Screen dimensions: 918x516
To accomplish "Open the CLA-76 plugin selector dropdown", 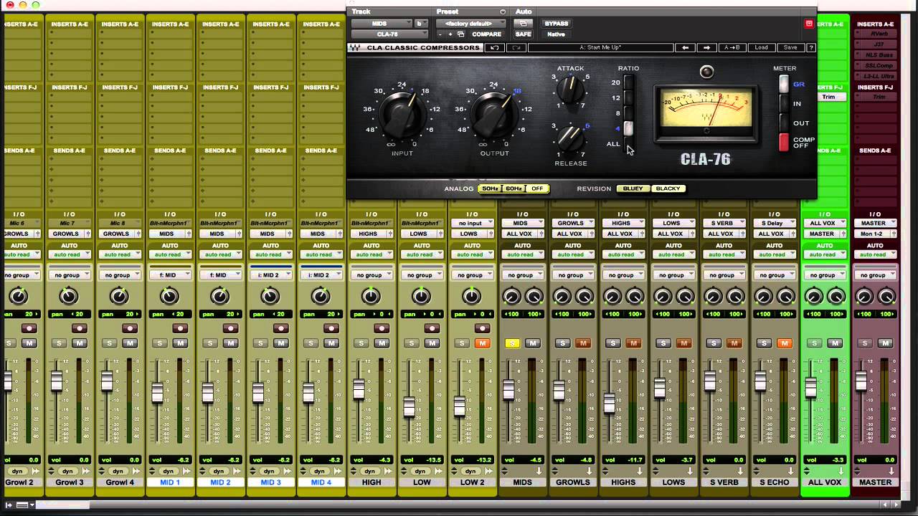I will (x=389, y=34).
